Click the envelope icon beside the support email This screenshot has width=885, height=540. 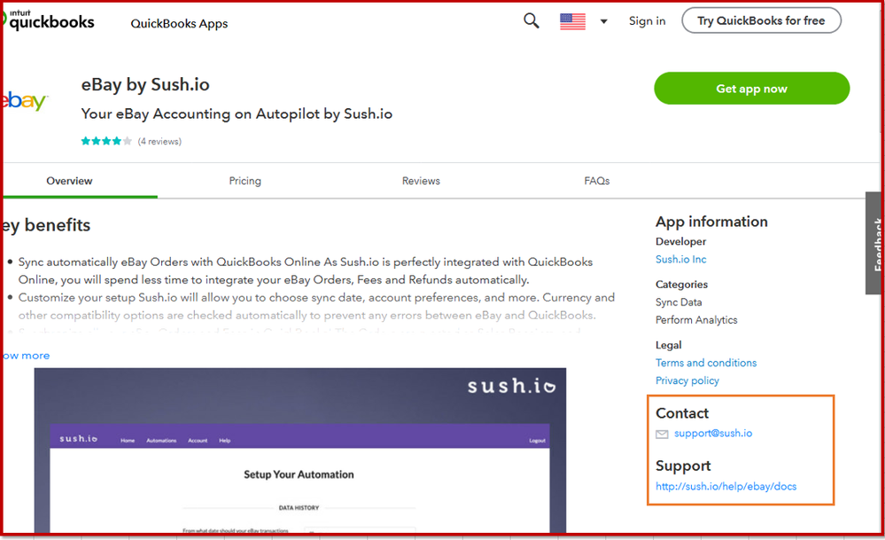pyautogui.click(x=661, y=434)
